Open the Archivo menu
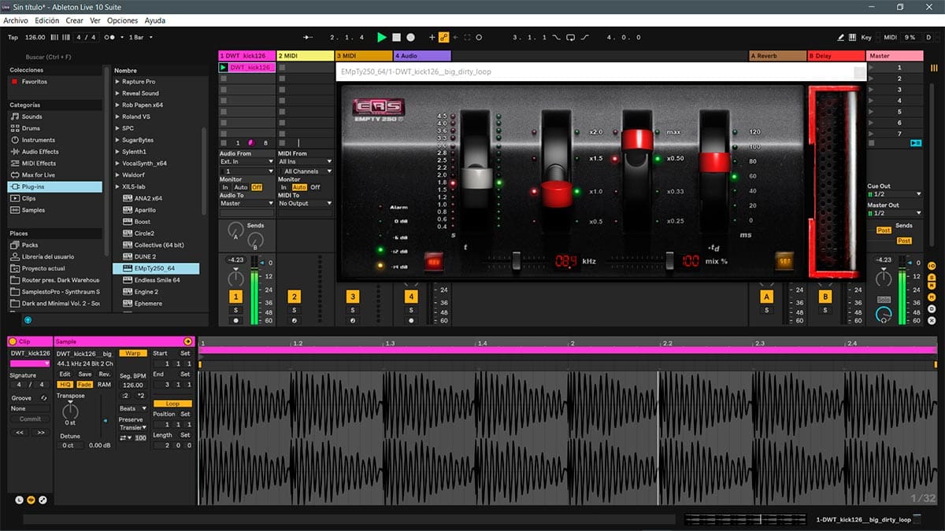The height and width of the screenshot is (531, 945). pyautogui.click(x=16, y=20)
